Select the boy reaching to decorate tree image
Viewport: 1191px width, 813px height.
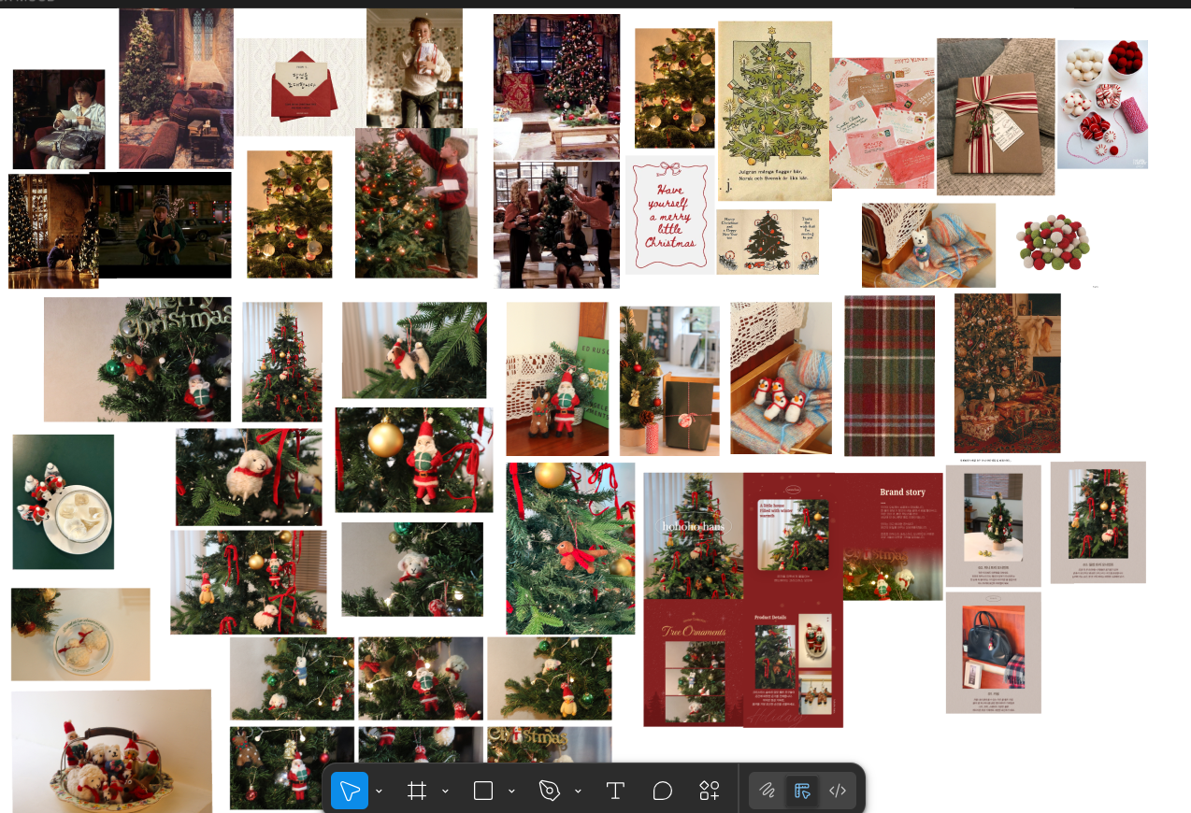(416, 203)
